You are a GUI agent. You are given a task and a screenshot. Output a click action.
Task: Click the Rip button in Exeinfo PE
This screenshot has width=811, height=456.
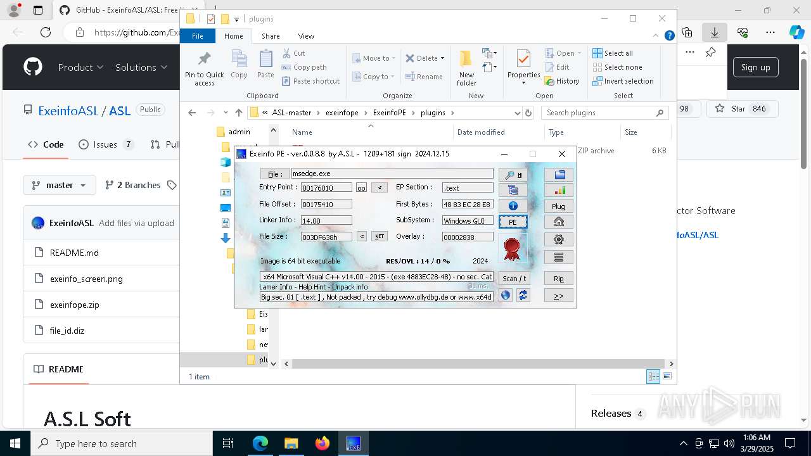click(x=559, y=278)
